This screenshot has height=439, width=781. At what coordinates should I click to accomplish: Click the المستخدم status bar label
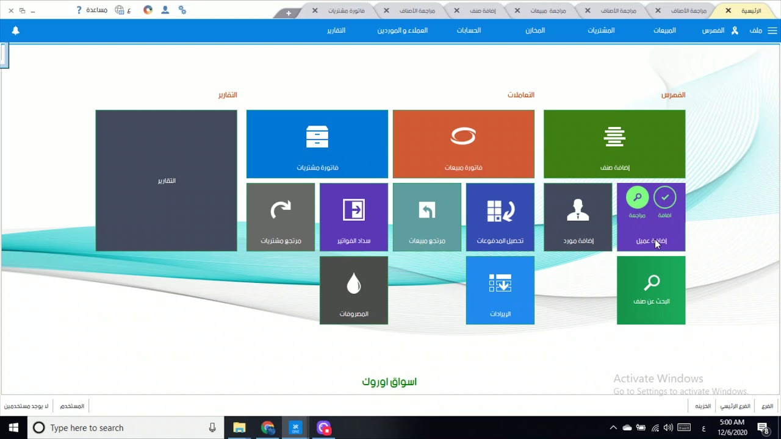pos(72,406)
